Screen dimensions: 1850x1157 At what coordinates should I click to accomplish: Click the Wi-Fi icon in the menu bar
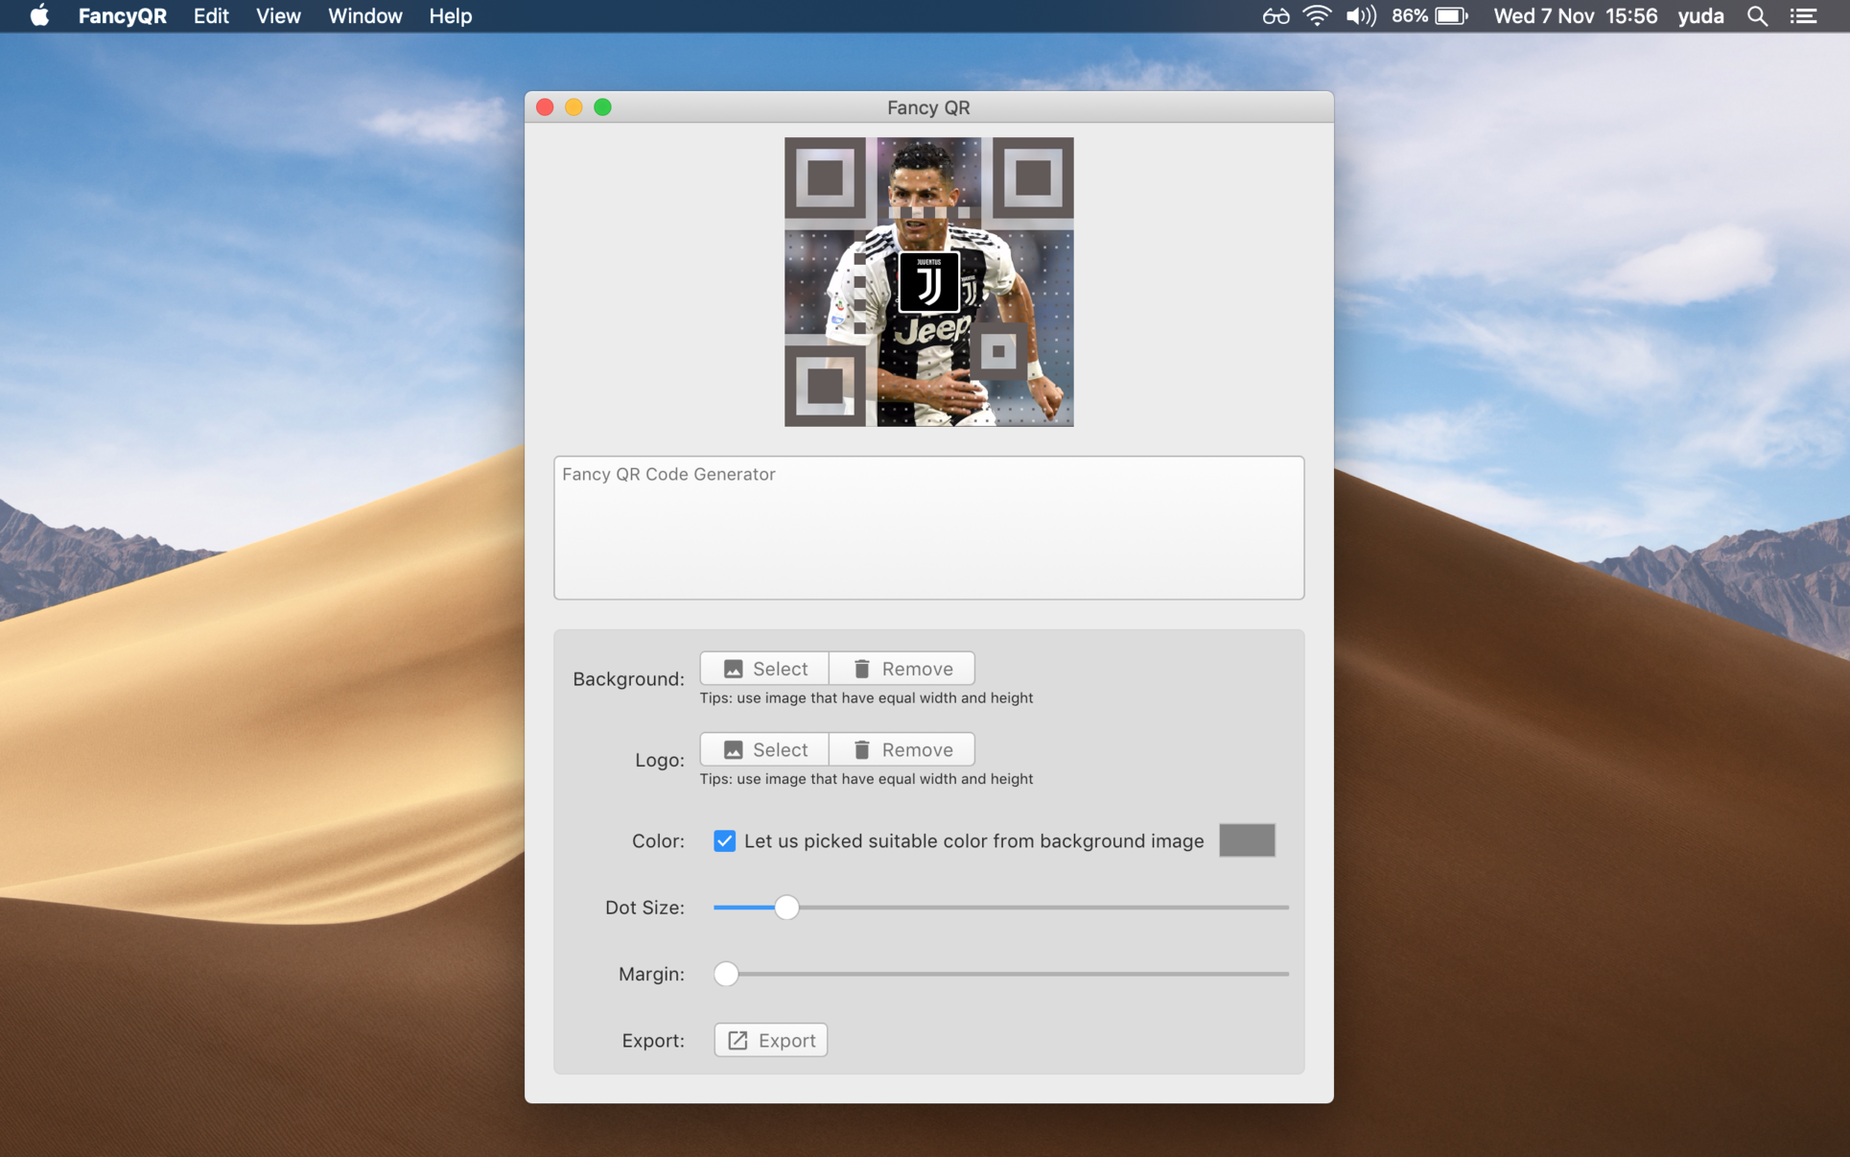click(x=1317, y=16)
